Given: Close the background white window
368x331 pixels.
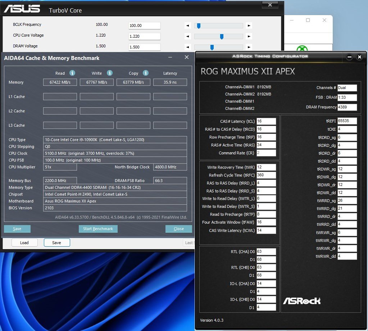Looking at the screenshot, I should [x=324, y=20].
